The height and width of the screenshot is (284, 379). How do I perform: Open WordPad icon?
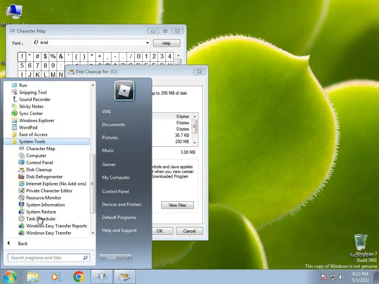[14, 127]
